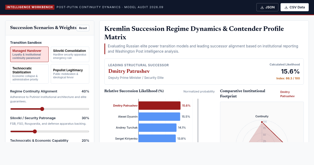Screen dimensions: 314x165
Task: Click the Leading Structural Successor label
Action: point(138,65)
